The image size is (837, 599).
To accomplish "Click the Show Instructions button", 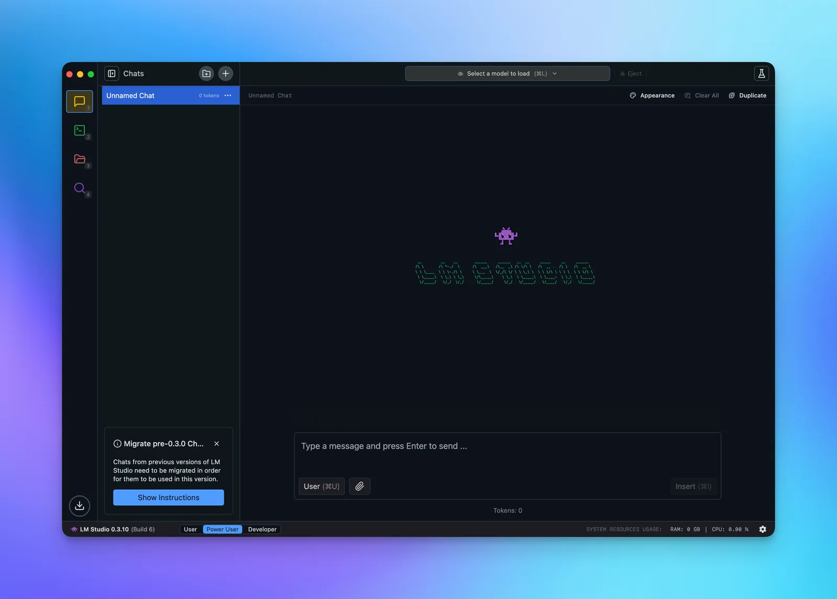I will [x=168, y=497].
